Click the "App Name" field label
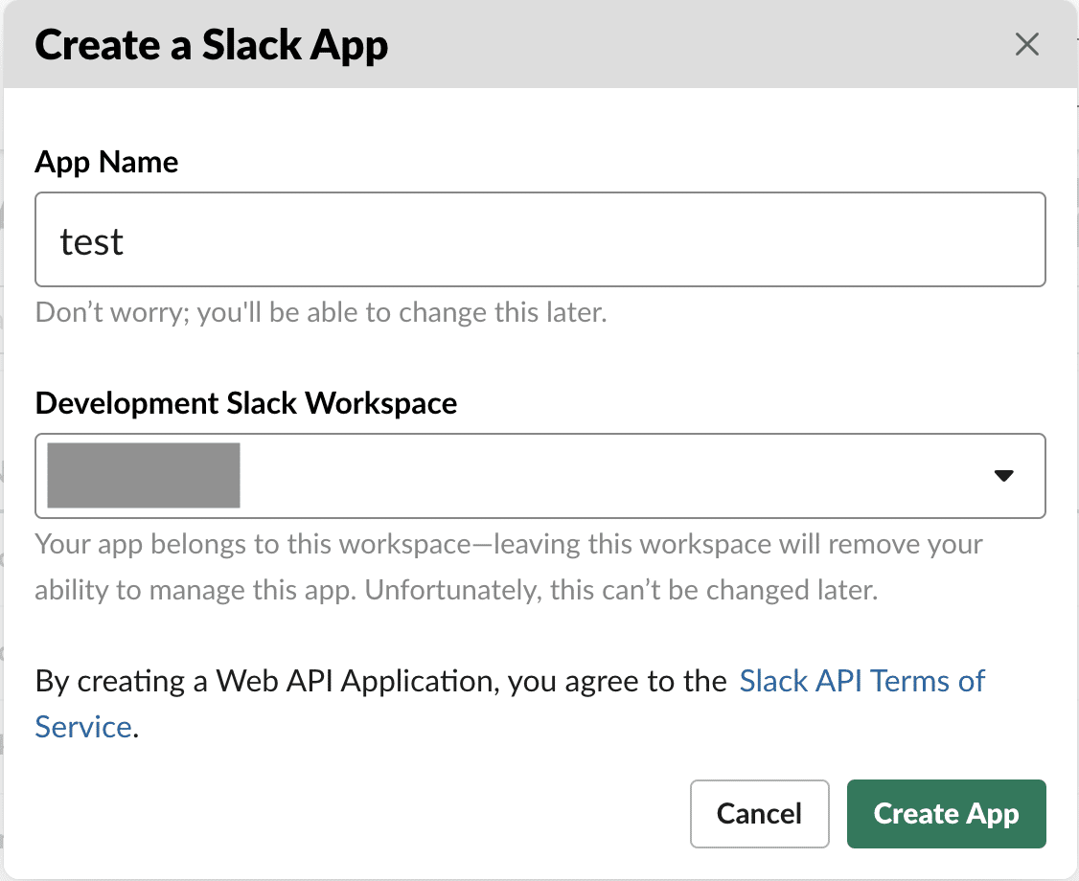This screenshot has height=881, width=1079. 106,162
